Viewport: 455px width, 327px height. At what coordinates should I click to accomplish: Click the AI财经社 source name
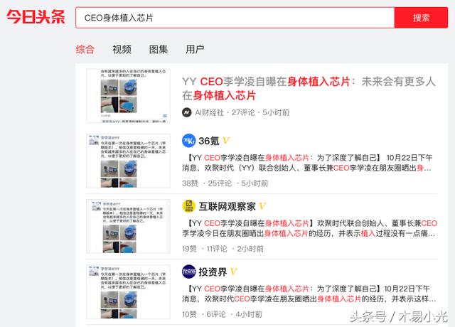[209, 112]
